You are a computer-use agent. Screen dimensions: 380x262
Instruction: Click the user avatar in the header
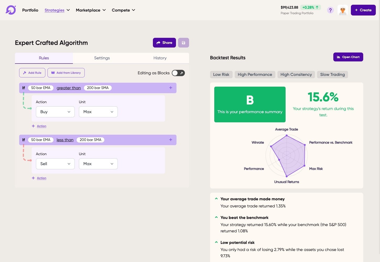(342, 10)
